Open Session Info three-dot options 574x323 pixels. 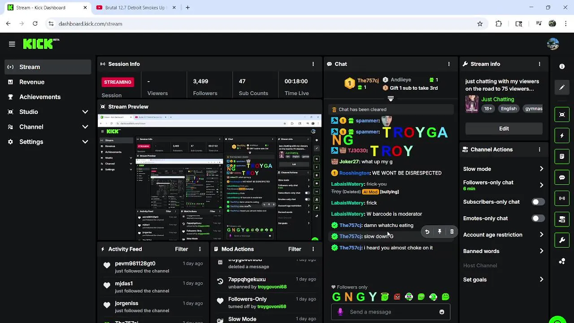(313, 64)
